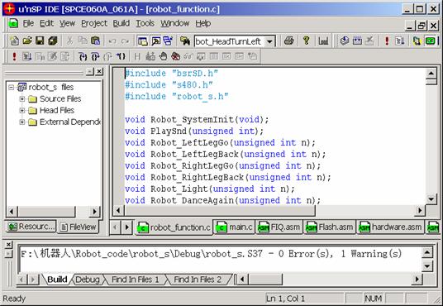
Task: Click the Print icon
Action: pyautogui.click(x=289, y=41)
